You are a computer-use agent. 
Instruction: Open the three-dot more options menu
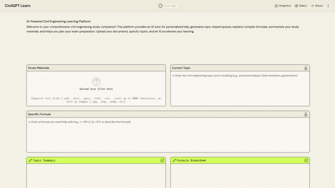(x=328, y=6)
